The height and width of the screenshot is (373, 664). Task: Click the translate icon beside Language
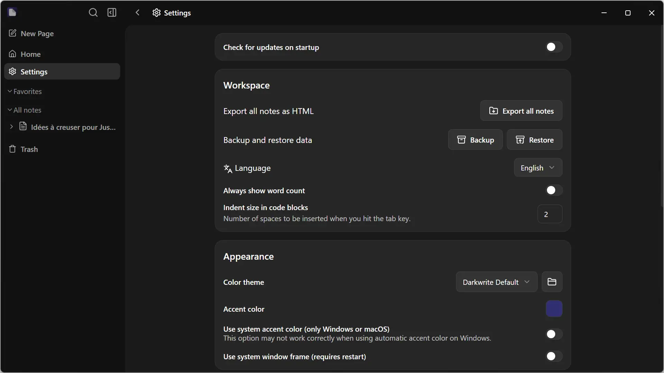tap(228, 169)
